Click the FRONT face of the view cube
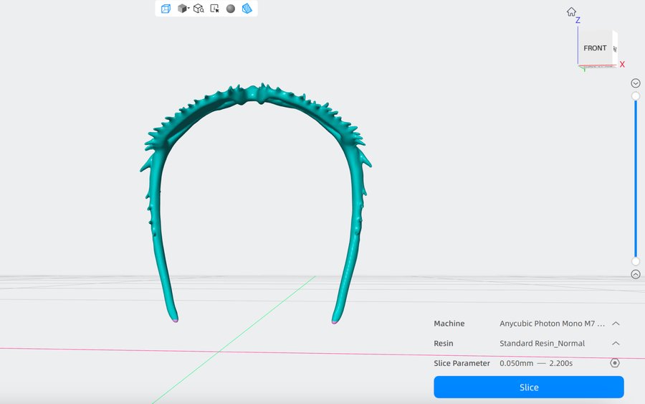This screenshot has height=404, width=645. [x=594, y=48]
